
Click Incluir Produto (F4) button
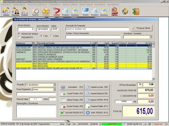pos(72,93)
